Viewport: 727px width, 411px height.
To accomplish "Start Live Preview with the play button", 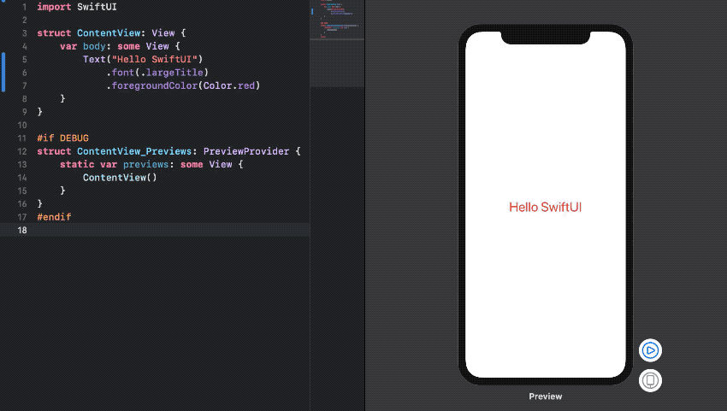I will tap(650, 350).
